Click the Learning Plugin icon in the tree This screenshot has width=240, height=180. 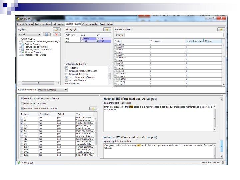[23, 50]
